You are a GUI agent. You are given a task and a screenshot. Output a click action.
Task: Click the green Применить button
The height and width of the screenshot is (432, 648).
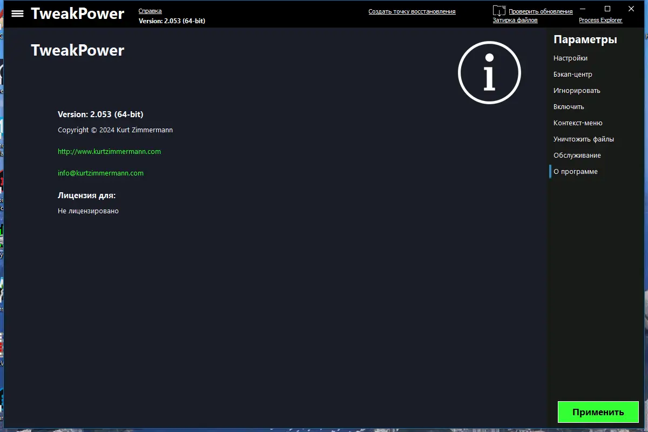click(x=598, y=412)
